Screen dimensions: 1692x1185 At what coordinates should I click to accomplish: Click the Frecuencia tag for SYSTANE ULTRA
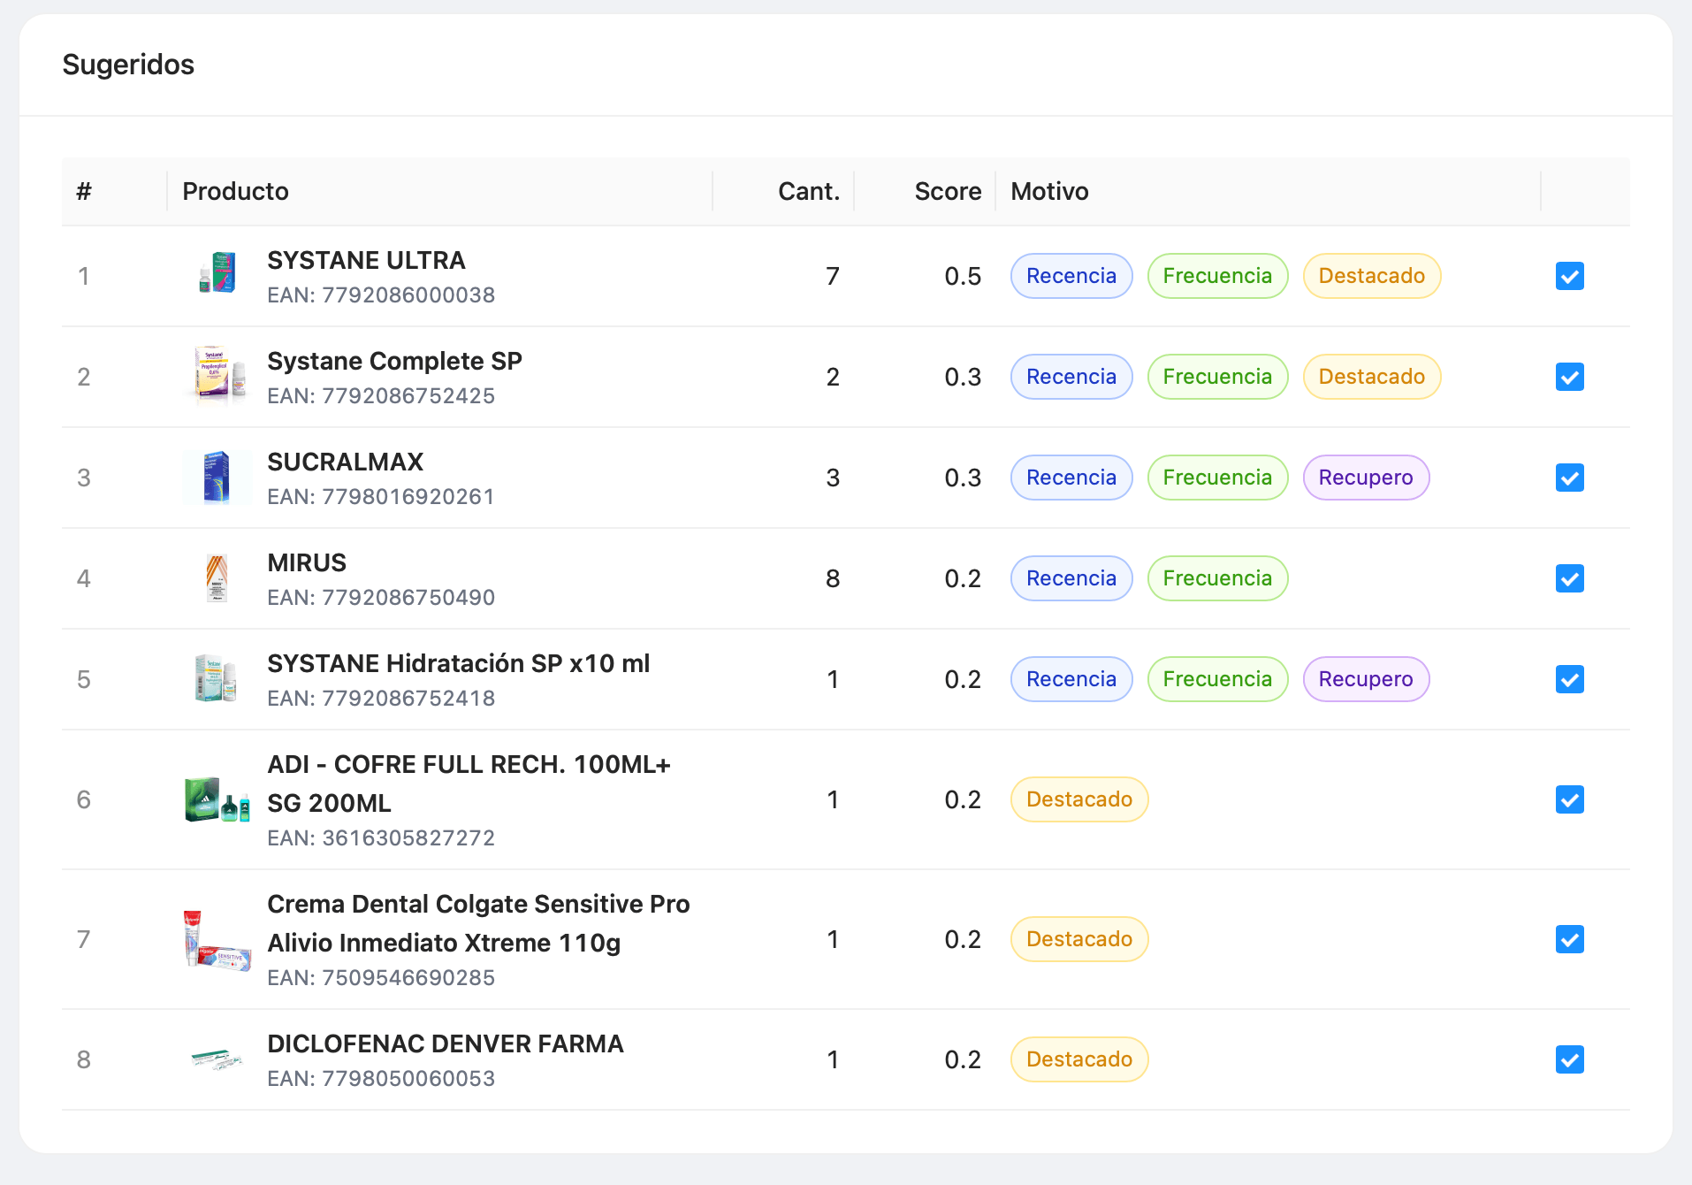click(x=1217, y=276)
